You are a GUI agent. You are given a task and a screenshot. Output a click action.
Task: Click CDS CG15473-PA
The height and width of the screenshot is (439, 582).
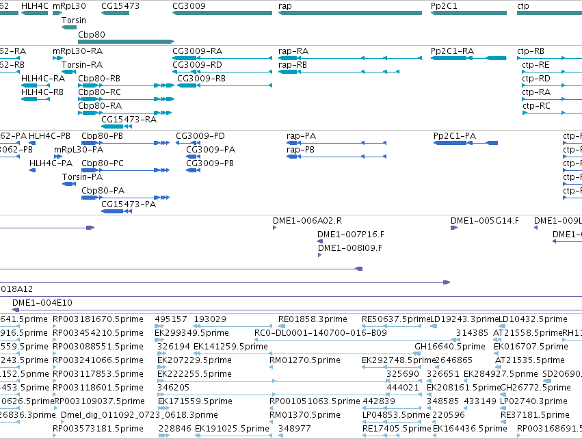pos(129,204)
